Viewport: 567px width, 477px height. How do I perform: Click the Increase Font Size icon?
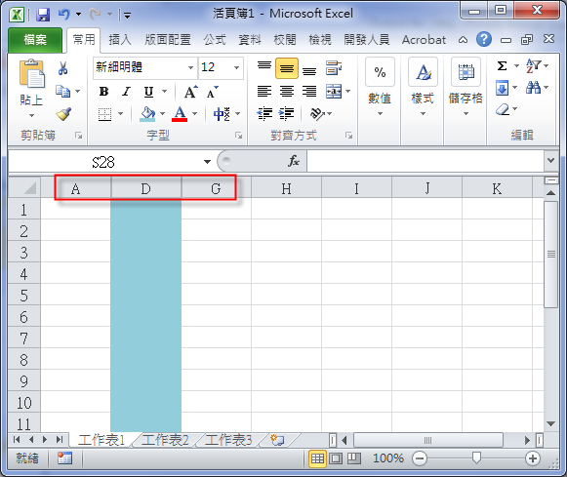click(x=190, y=92)
